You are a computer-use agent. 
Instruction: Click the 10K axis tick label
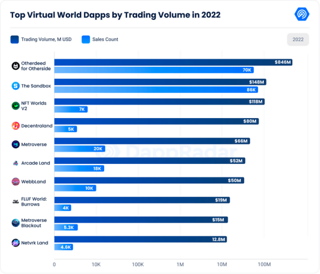pyautogui.click(x=96, y=264)
